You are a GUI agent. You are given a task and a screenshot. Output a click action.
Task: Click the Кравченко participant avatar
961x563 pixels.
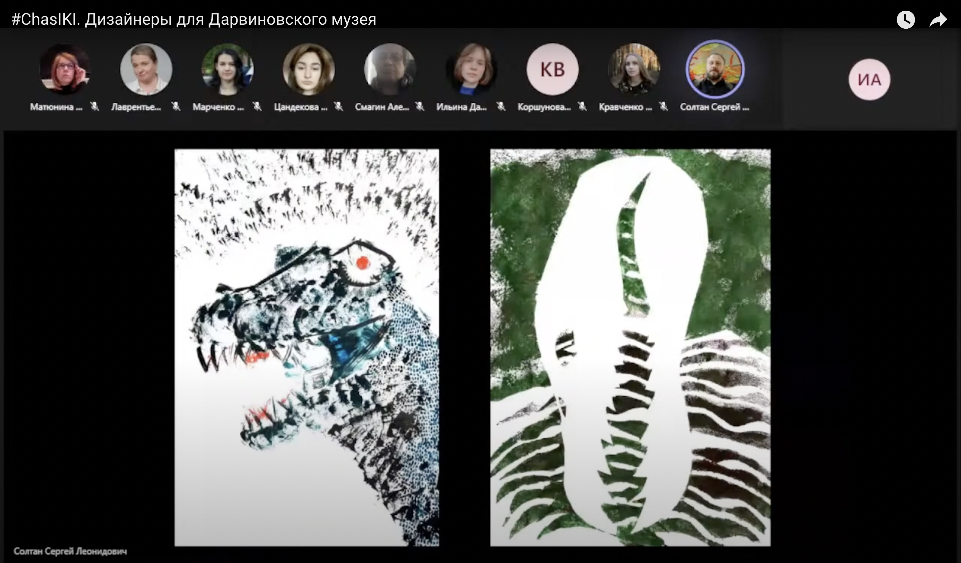(633, 69)
